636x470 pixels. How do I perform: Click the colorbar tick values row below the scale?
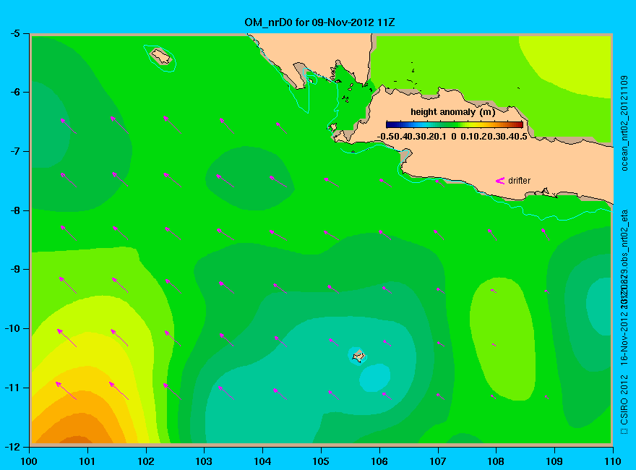coord(452,137)
